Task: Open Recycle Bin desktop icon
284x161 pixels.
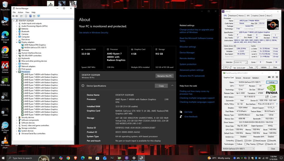Action: (x=5, y=6)
